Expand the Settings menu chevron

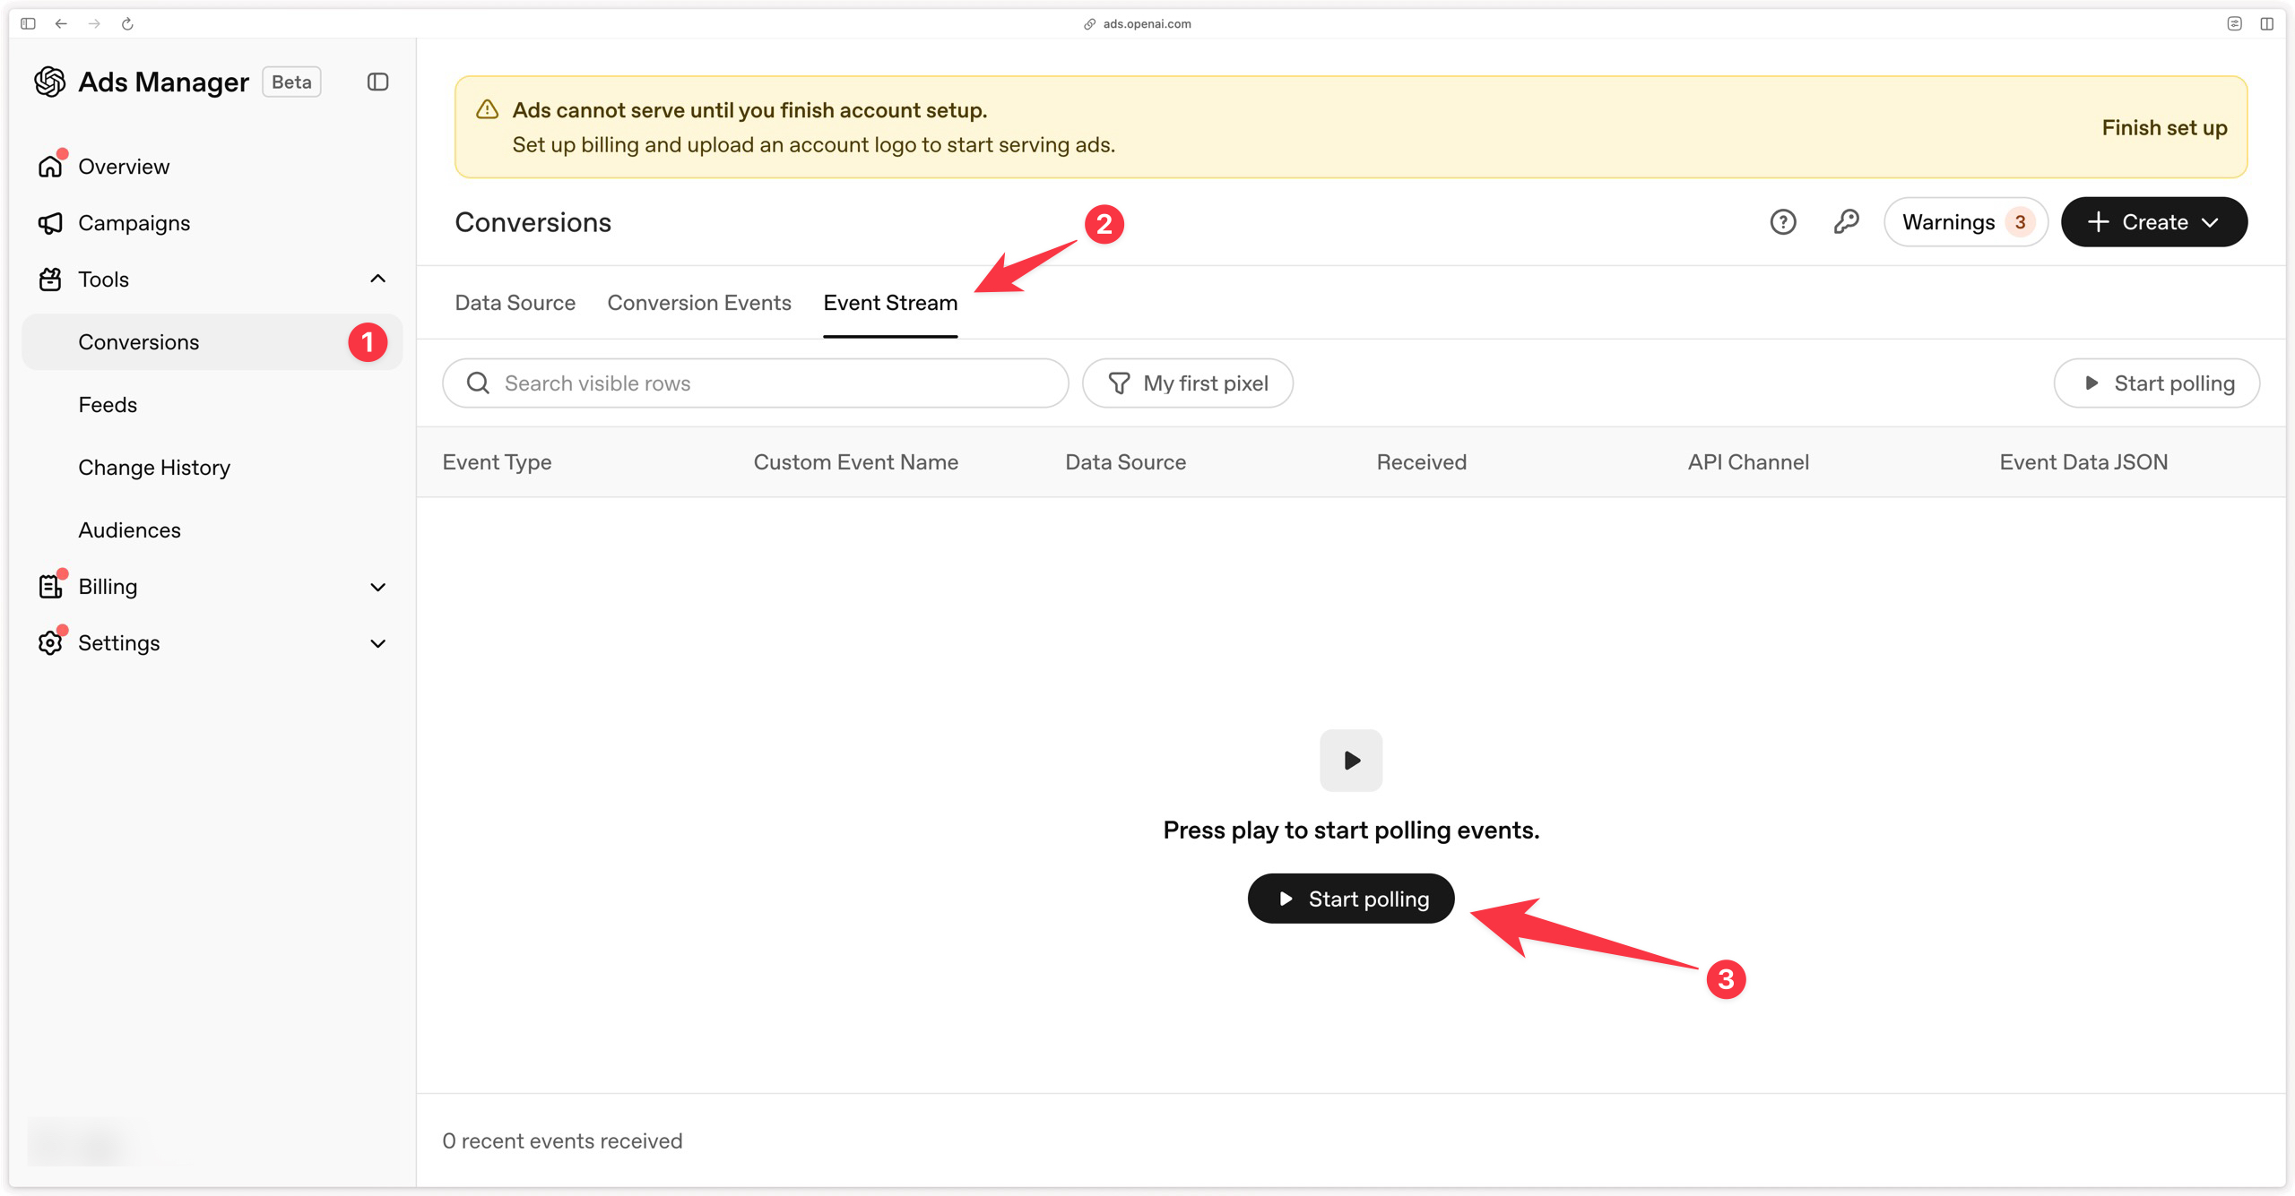click(377, 643)
